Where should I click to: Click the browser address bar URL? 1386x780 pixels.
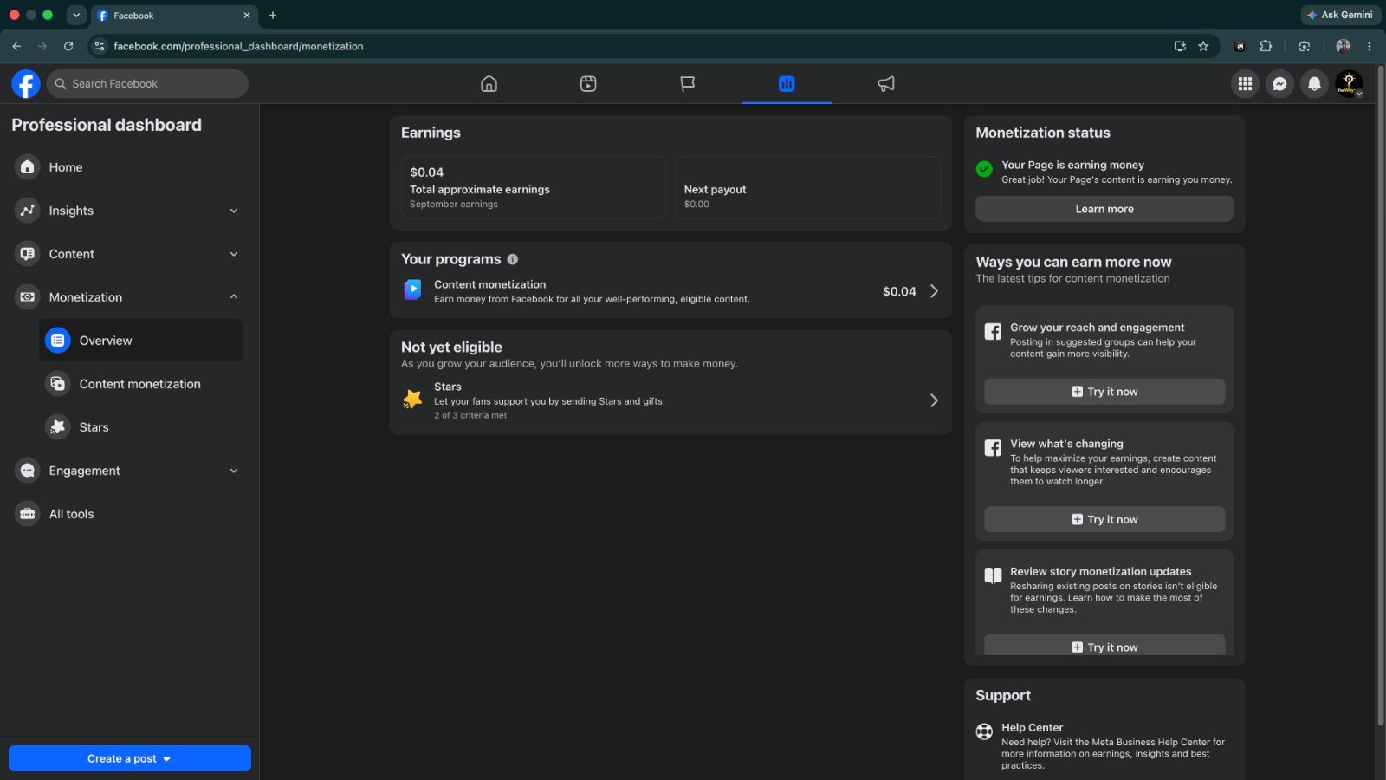(238, 46)
